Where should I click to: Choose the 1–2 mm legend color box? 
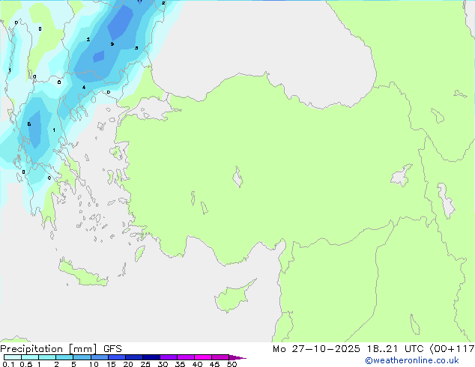click(x=47, y=357)
